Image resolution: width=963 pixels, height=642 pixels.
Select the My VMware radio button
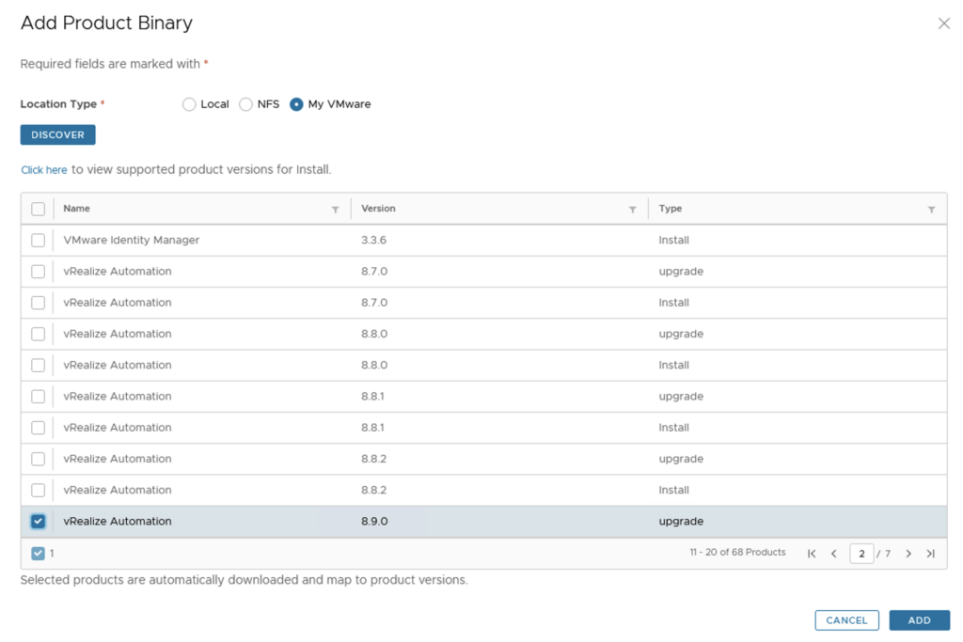click(x=296, y=104)
